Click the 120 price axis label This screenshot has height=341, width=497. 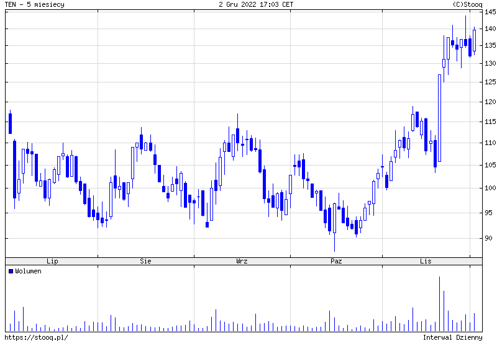490,102
